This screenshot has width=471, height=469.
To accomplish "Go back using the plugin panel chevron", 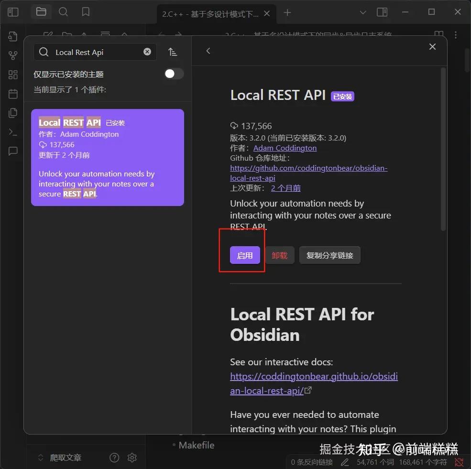I will (x=208, y=50).
